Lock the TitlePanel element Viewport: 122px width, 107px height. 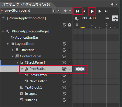pos(70,50)
